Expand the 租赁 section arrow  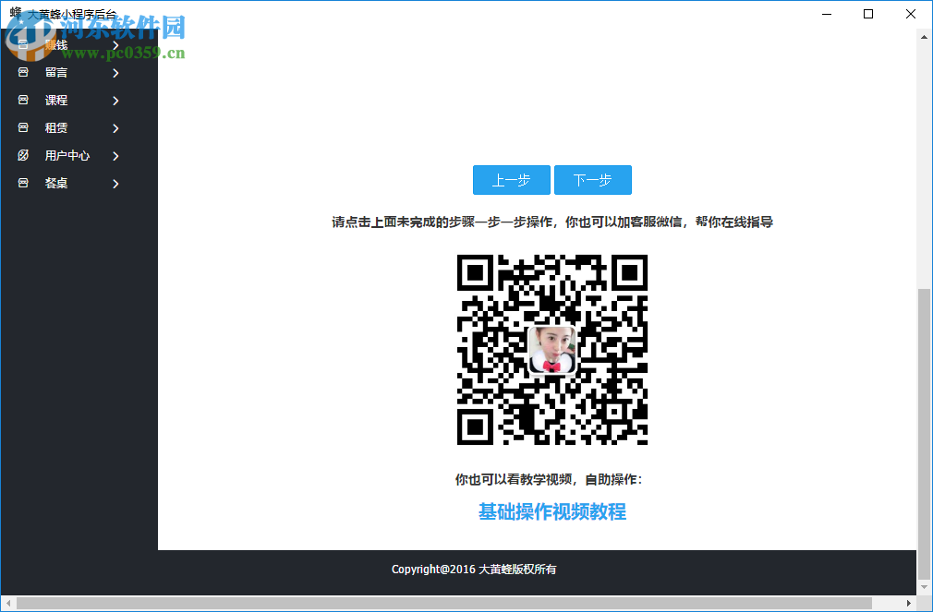(x=115, y=127)
